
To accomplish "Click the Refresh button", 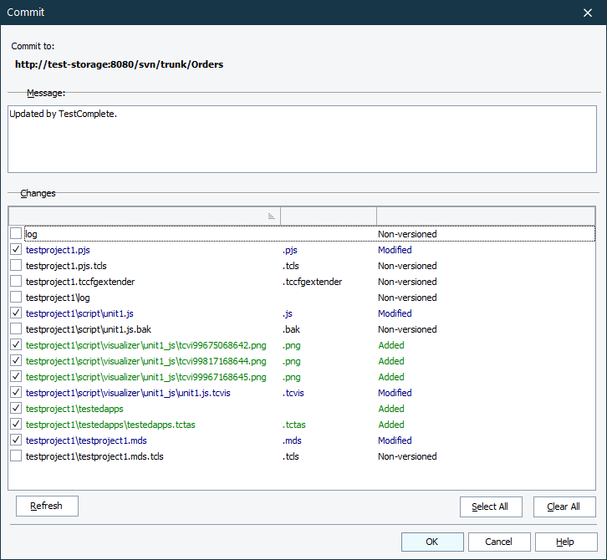I will click(47, 507).
